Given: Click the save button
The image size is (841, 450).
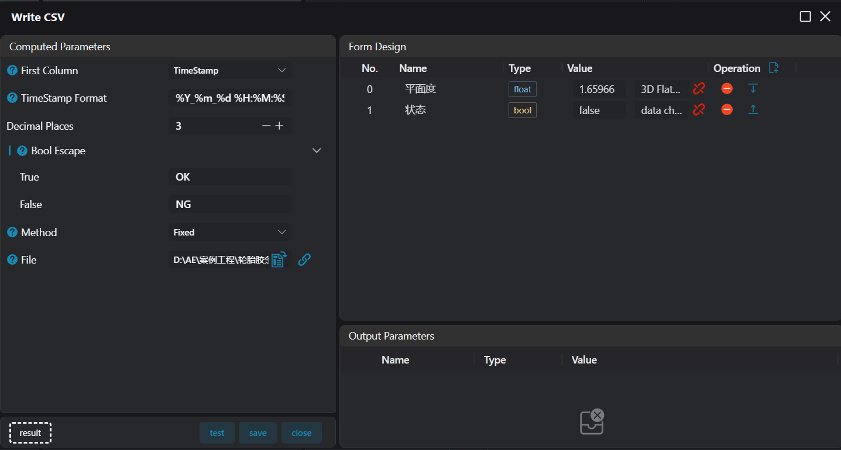Looking at the screenshot, I should [258, 433].
